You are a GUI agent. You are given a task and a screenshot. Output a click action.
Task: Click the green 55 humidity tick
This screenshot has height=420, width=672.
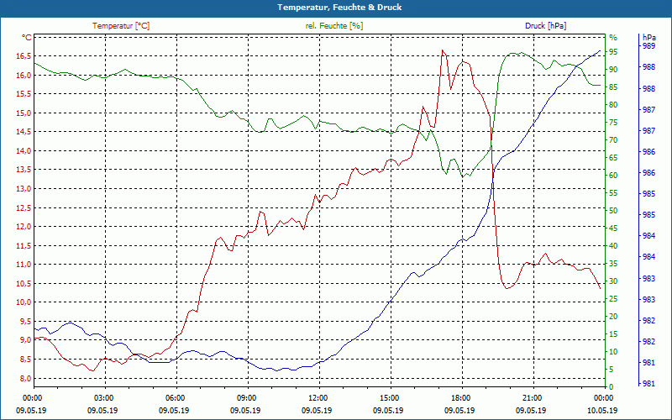click(x=613, y=193)
